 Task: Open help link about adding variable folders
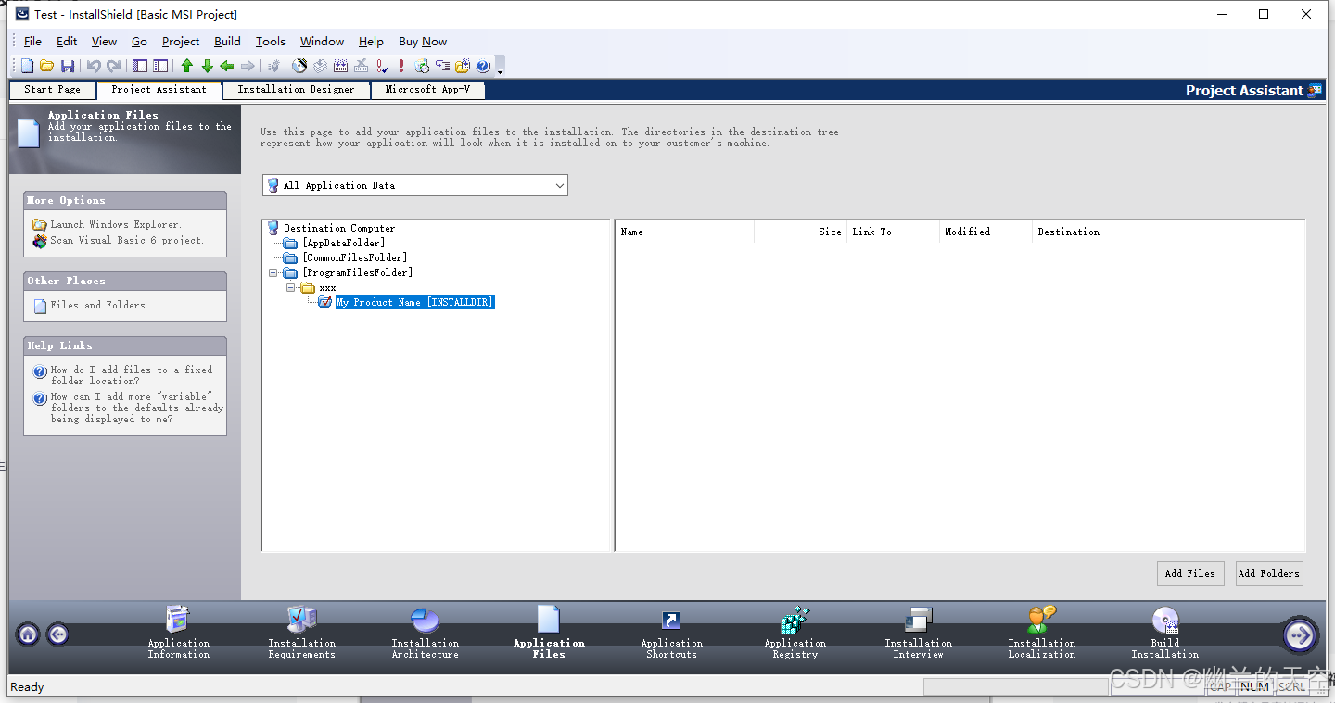coord(137,408)
